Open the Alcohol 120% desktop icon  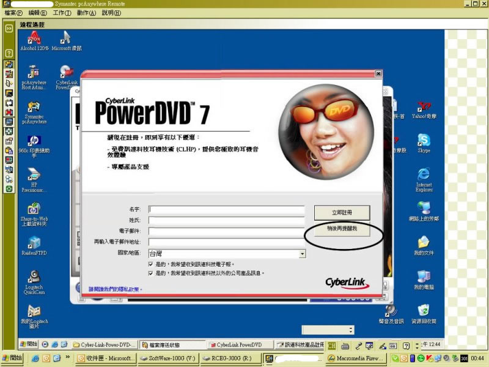coord(34,41)
